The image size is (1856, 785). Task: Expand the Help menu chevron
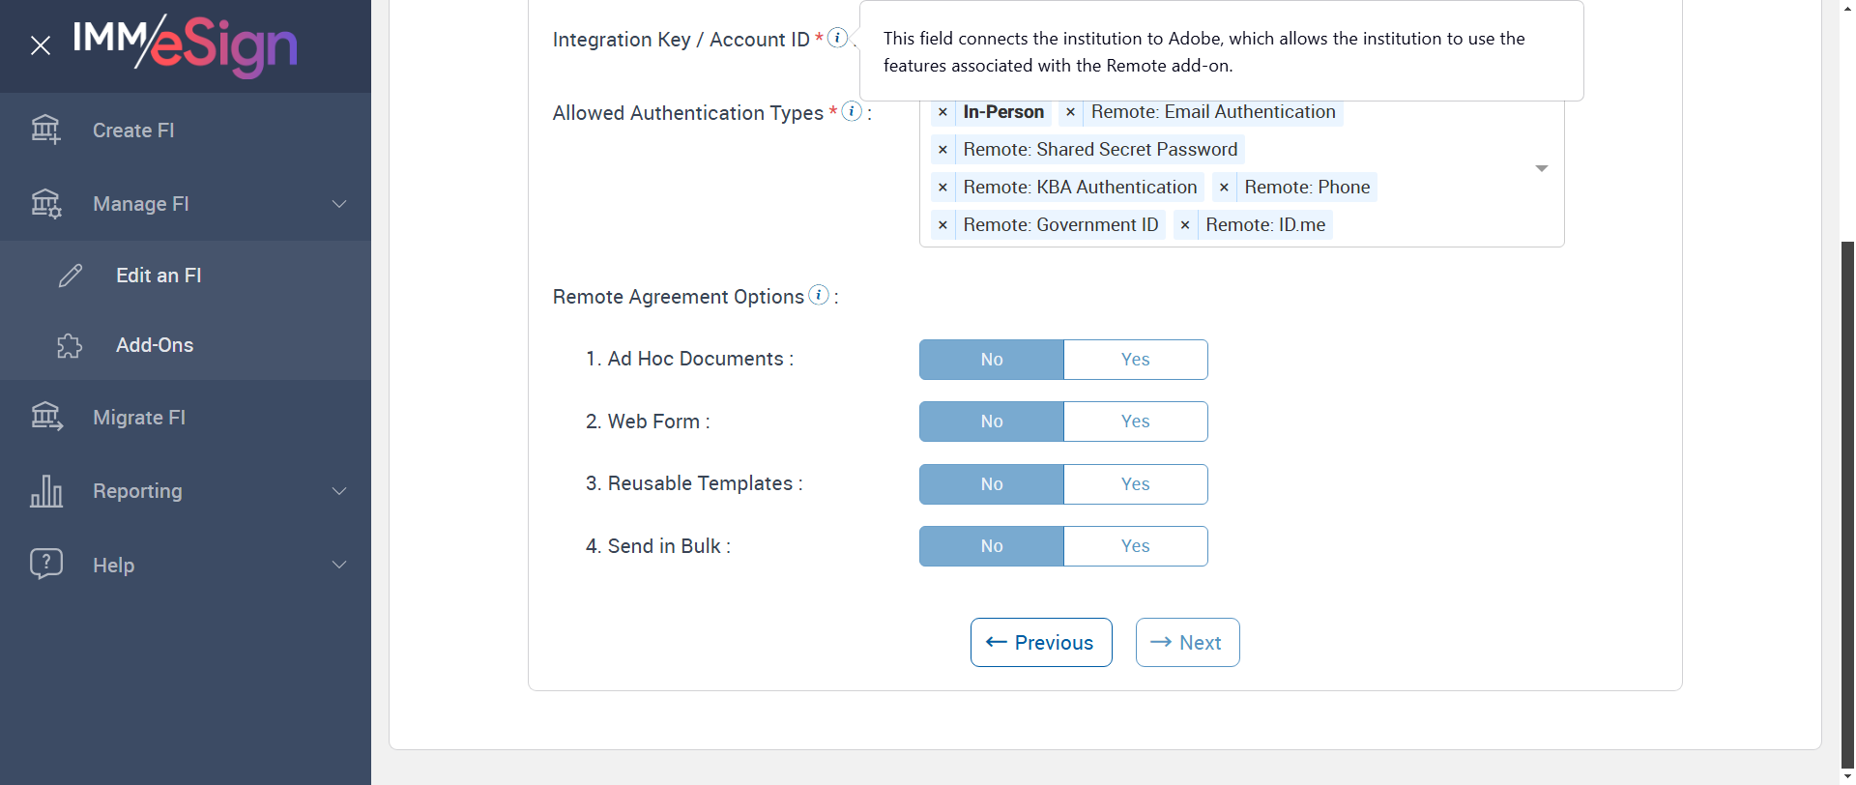(339, 565)
